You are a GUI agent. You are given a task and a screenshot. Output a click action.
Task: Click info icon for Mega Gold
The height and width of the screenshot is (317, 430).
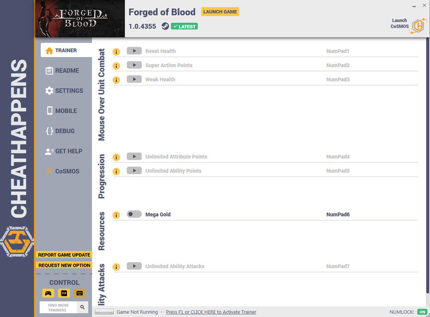click(x=116, y=215)
